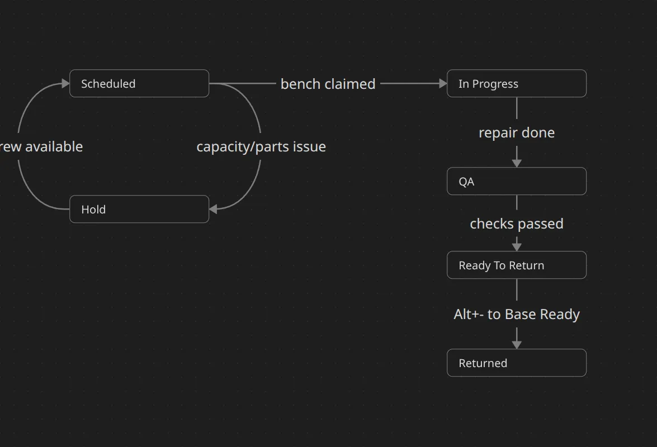657x447 pixels.
Task: Click the partially hidden "crew available" label
Action: tap(41, 147)
